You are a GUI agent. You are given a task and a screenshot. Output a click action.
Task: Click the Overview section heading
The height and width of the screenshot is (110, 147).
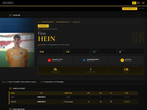point(17,15)
